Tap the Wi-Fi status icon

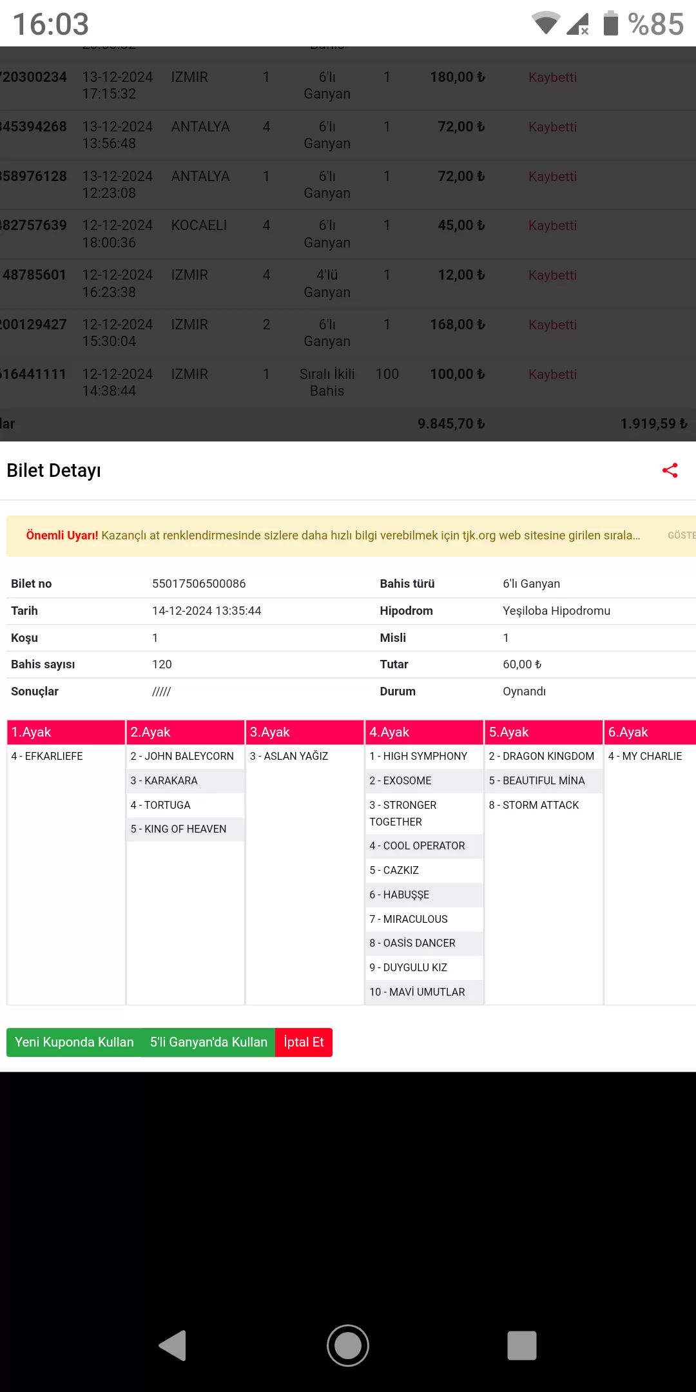point(545,23)
